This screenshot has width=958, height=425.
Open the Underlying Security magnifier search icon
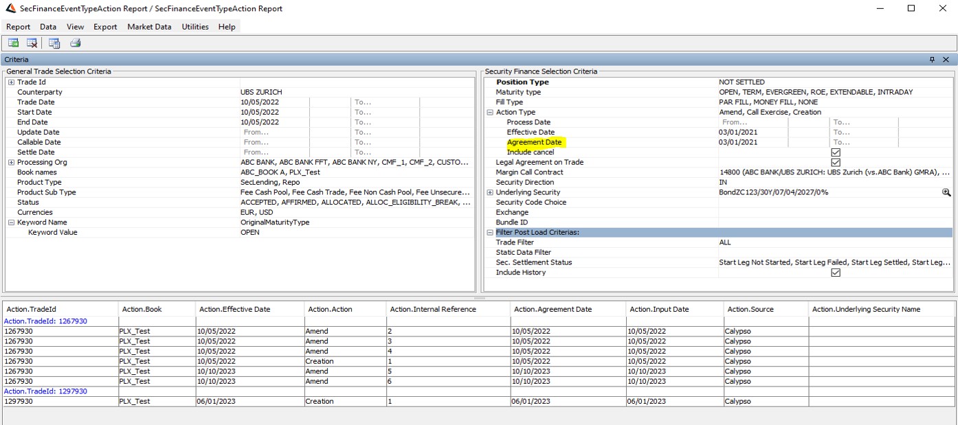pos(946,192)
